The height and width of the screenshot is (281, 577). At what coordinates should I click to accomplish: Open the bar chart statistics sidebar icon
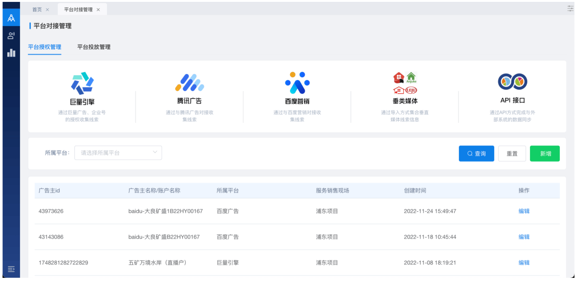(11, 53)
